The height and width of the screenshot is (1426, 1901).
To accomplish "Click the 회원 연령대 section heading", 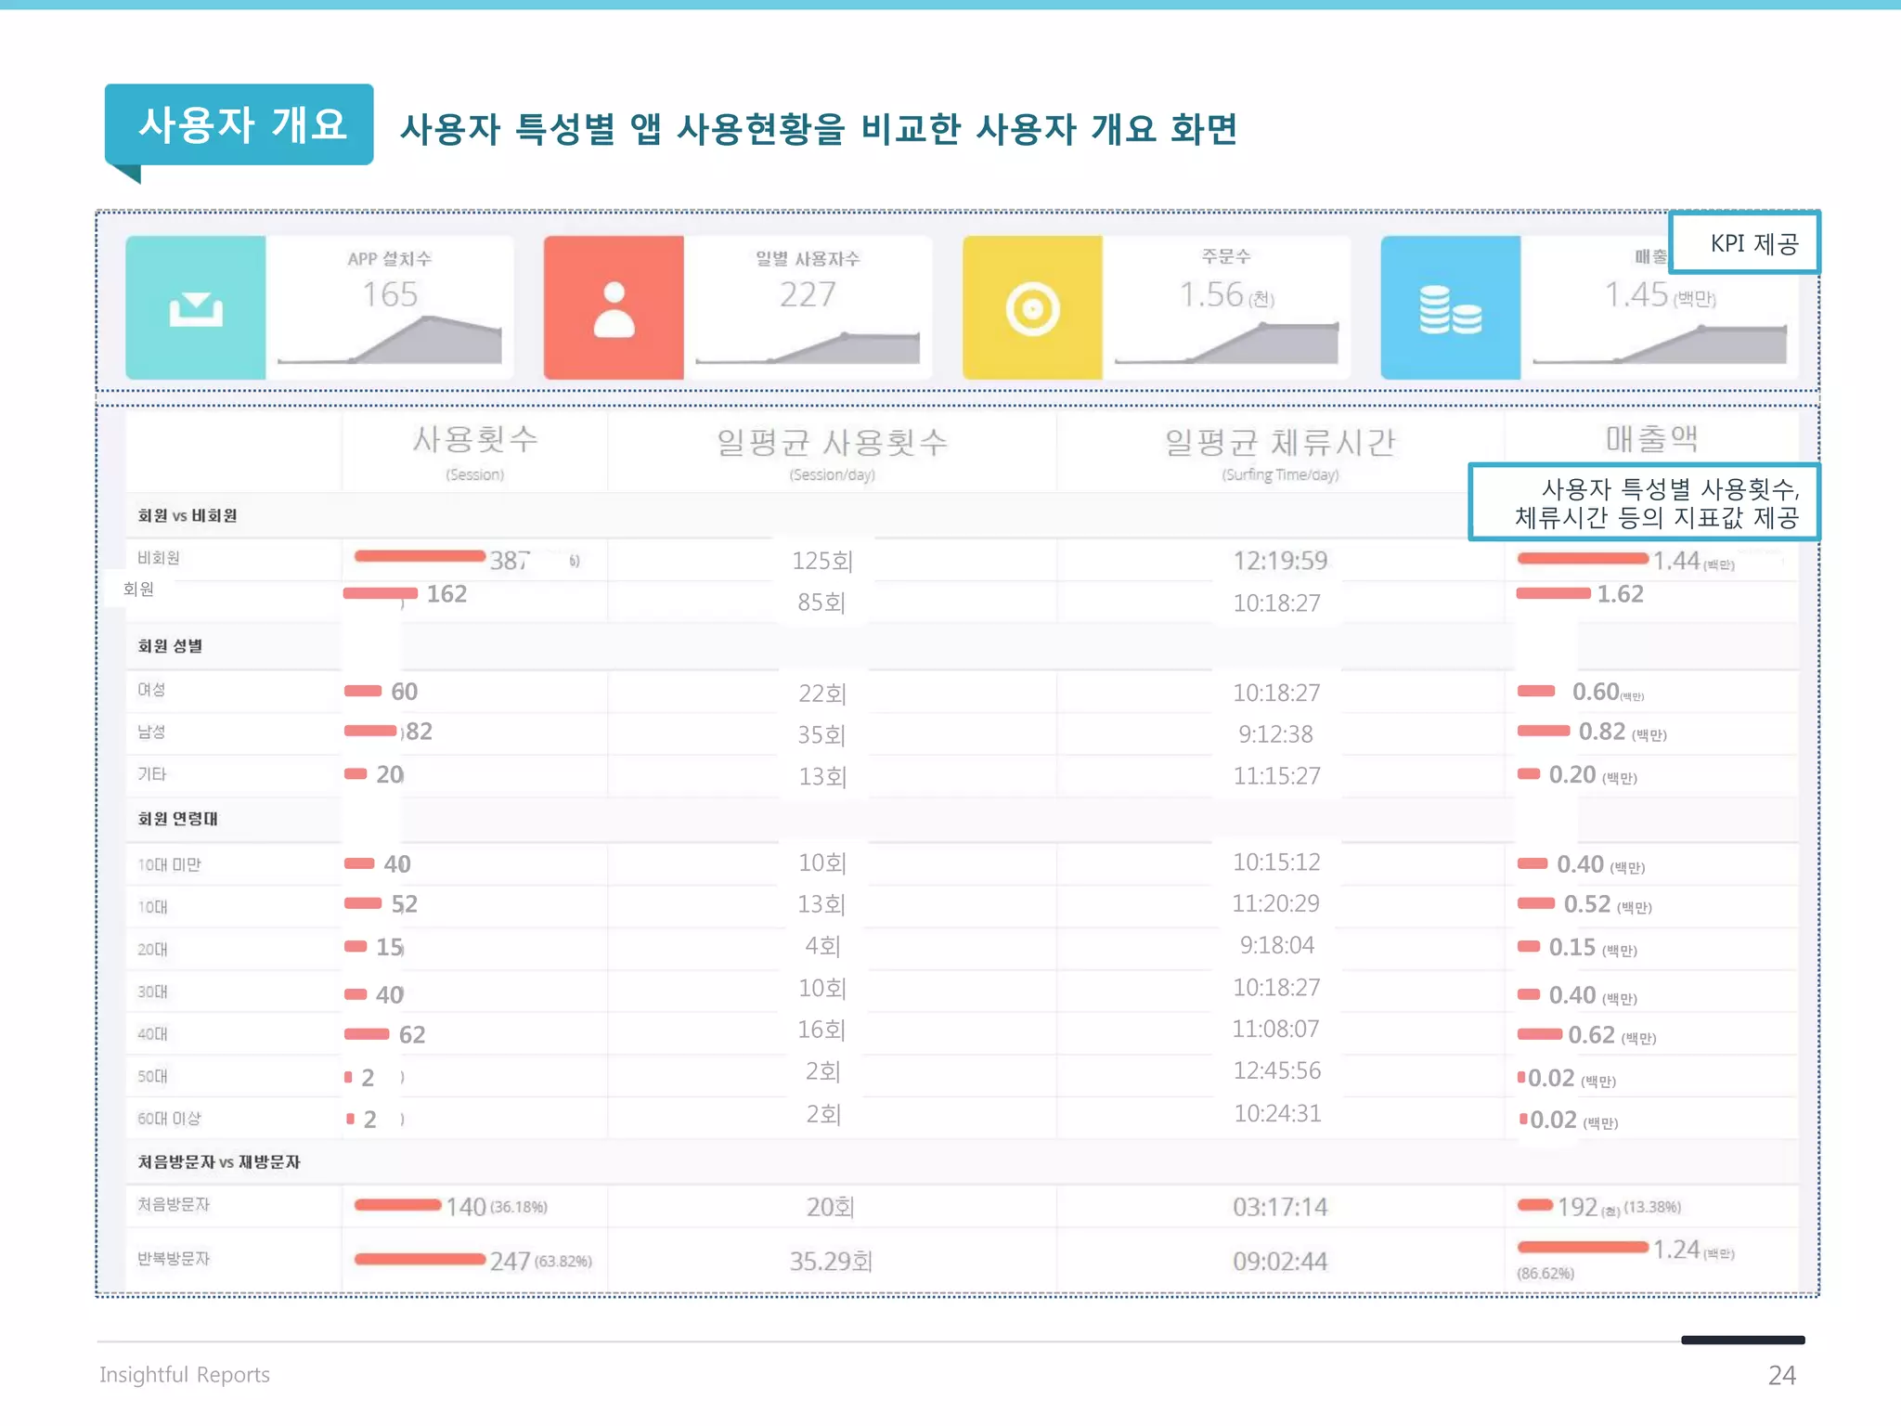I will pyautogui.click(x=177, y=818).
